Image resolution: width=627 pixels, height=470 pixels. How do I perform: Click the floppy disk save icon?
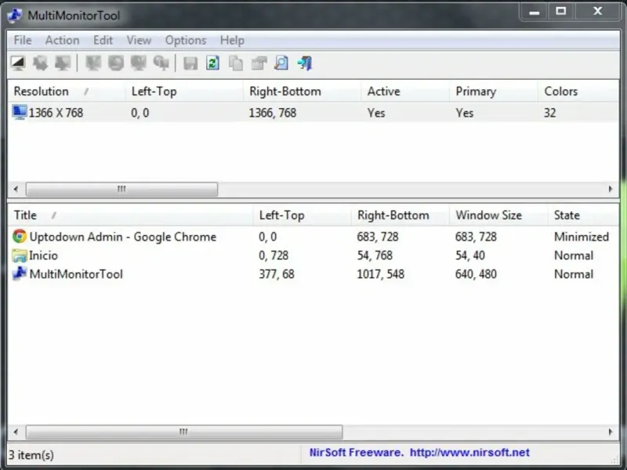pos(190,63)
